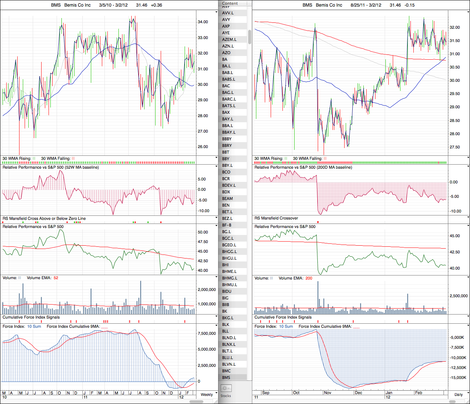This screenshot has width=470, height=404.
Task: Select BAC in the symbol list
Action: tap(226, 86)
